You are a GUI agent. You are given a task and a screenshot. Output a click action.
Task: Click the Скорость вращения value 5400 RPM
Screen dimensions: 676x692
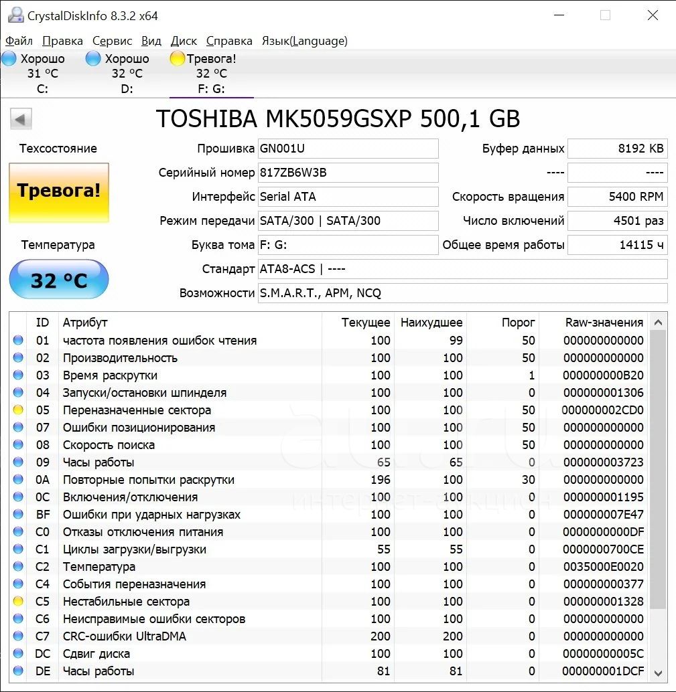617,196
